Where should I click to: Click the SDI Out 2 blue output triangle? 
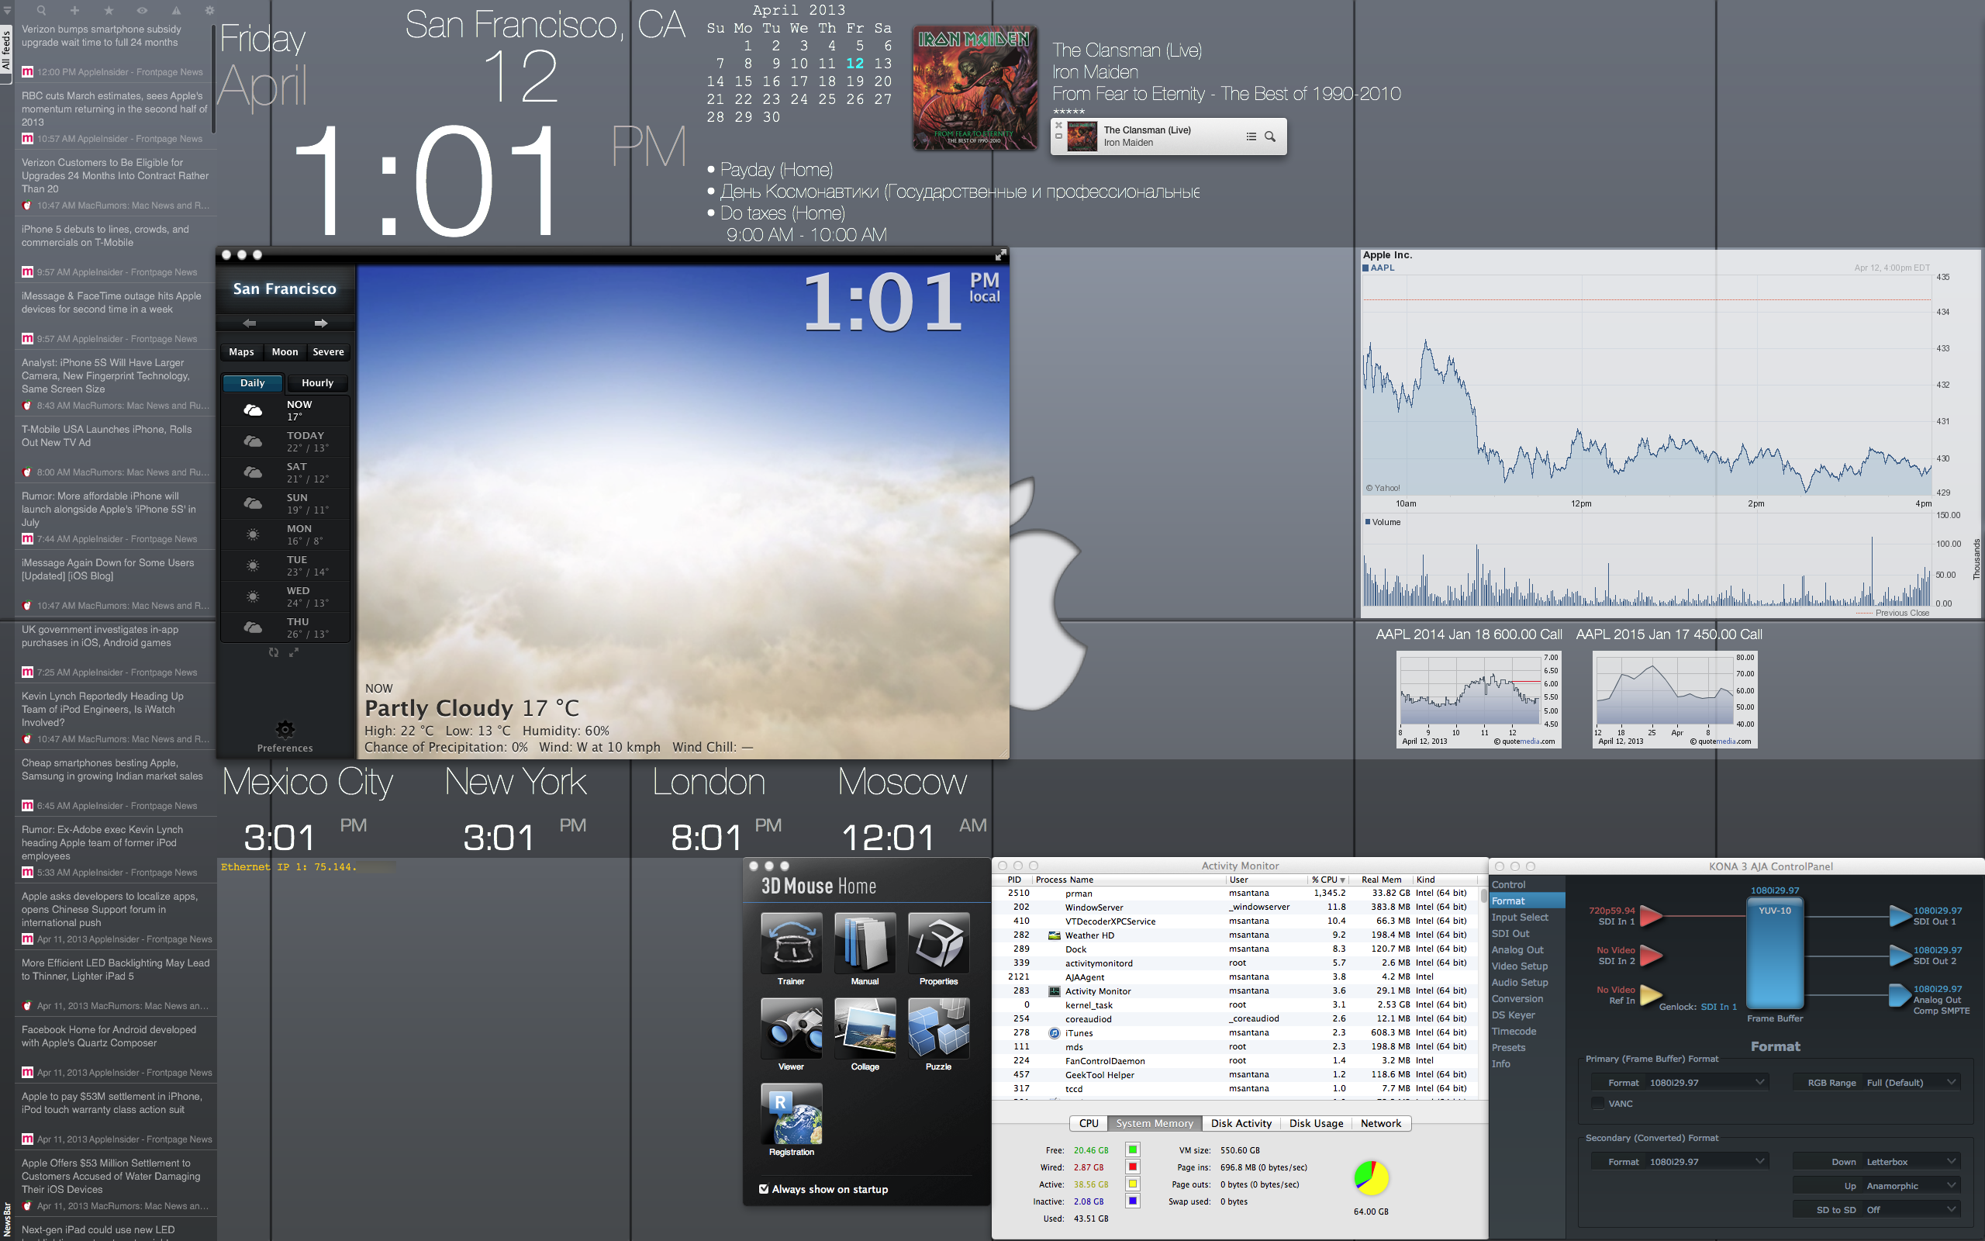point(1900,956)
